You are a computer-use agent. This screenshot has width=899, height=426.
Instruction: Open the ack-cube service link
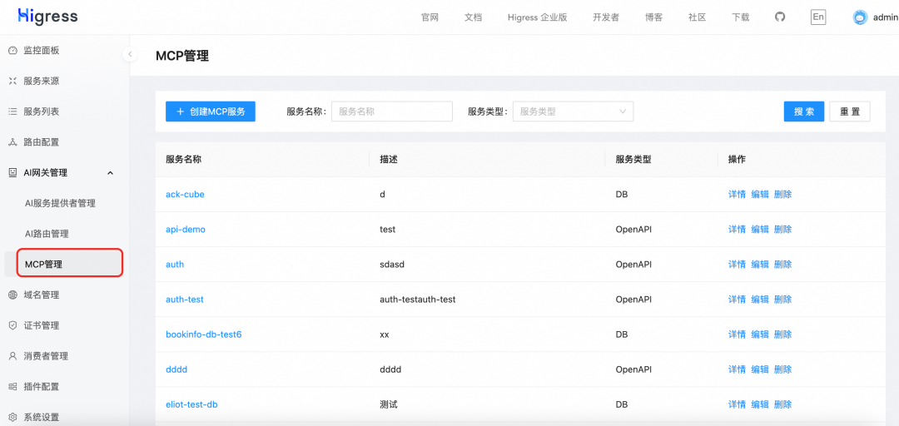click(185, 195)
